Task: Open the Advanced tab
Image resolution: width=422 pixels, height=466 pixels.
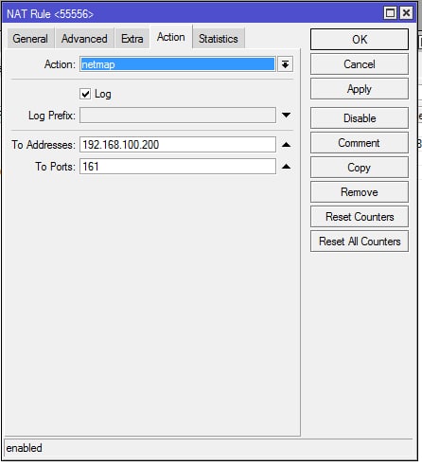Action: click(x=84, y=39)
